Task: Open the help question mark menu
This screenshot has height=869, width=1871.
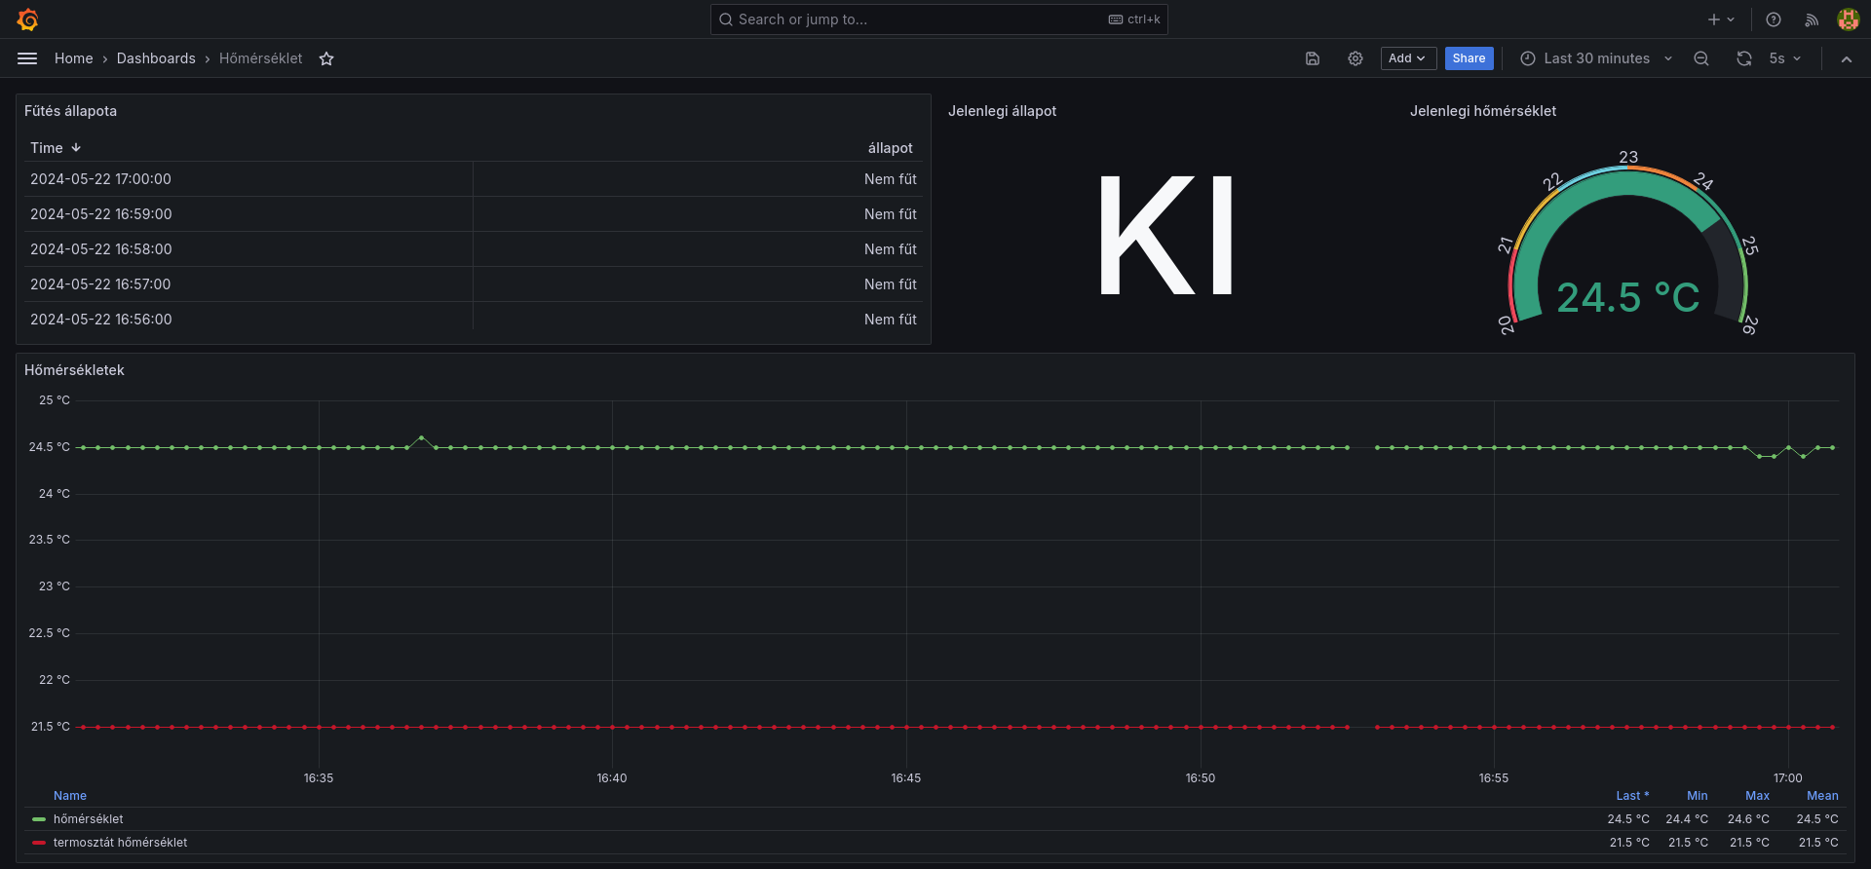Action: click(1774, 19)
